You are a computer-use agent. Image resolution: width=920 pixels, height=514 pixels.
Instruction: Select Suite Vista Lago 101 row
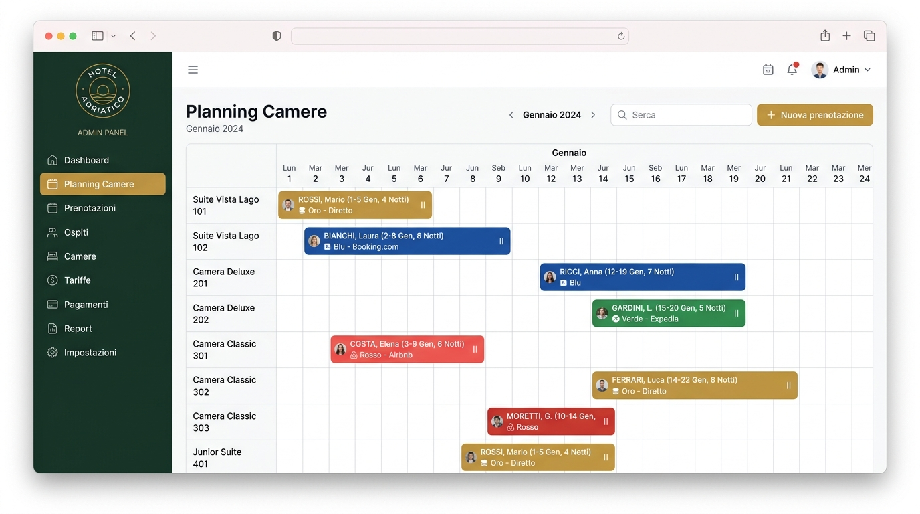[x=231, y=205]
